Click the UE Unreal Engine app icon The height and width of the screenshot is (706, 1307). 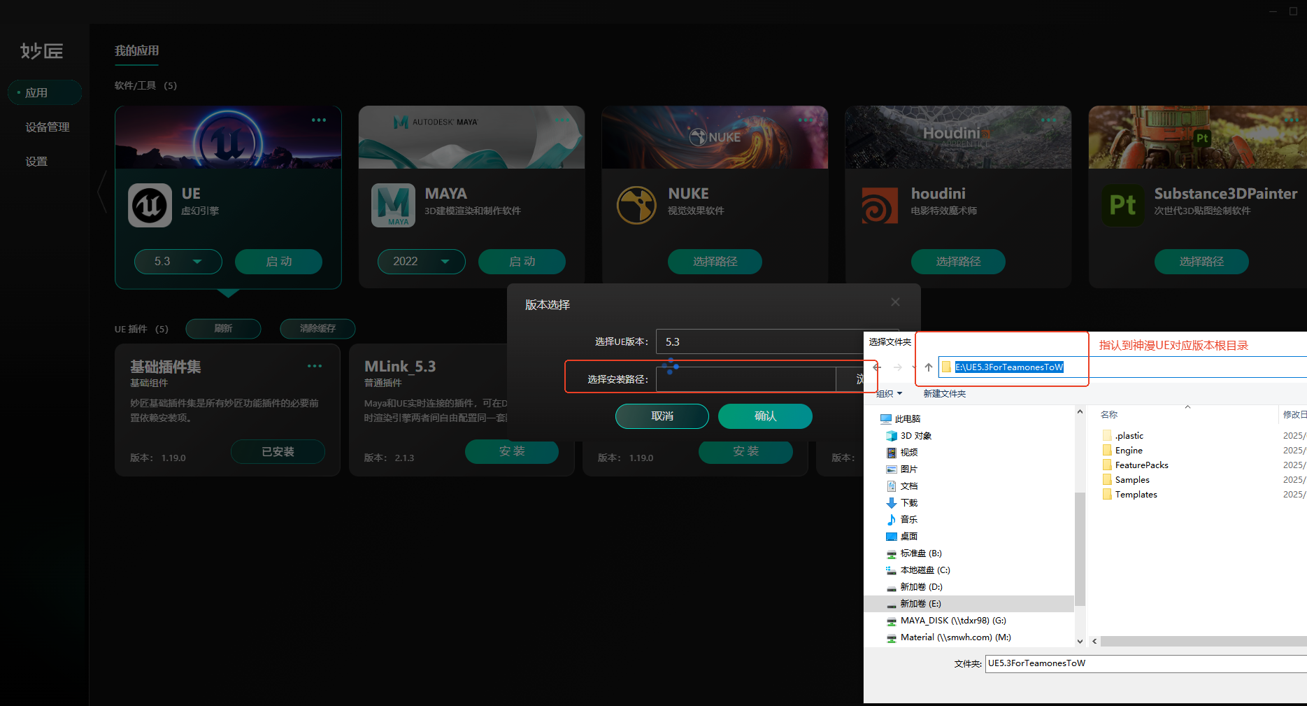[x=150, y=205]
